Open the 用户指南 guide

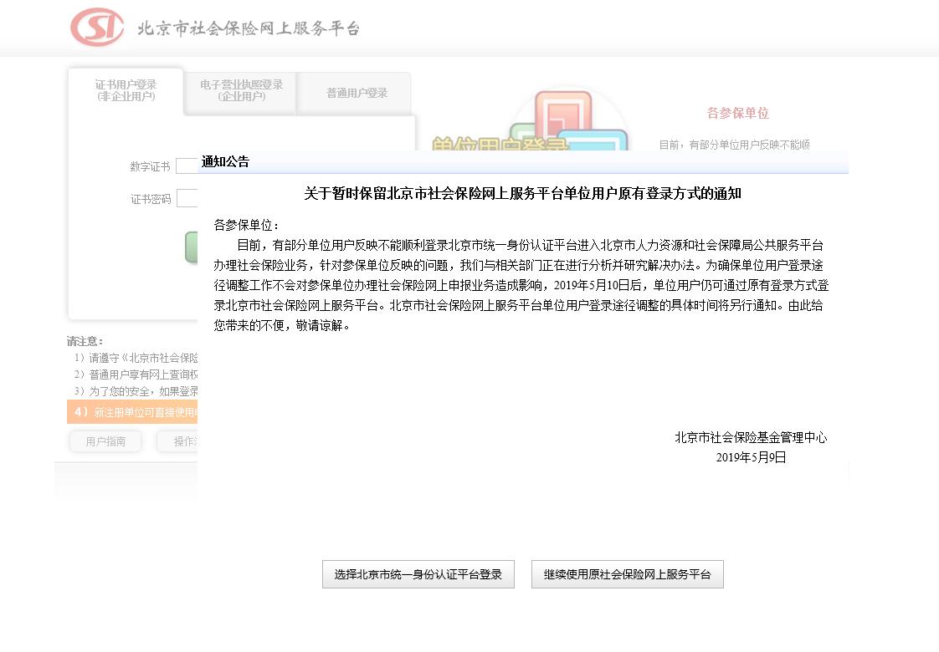(105, 442)
